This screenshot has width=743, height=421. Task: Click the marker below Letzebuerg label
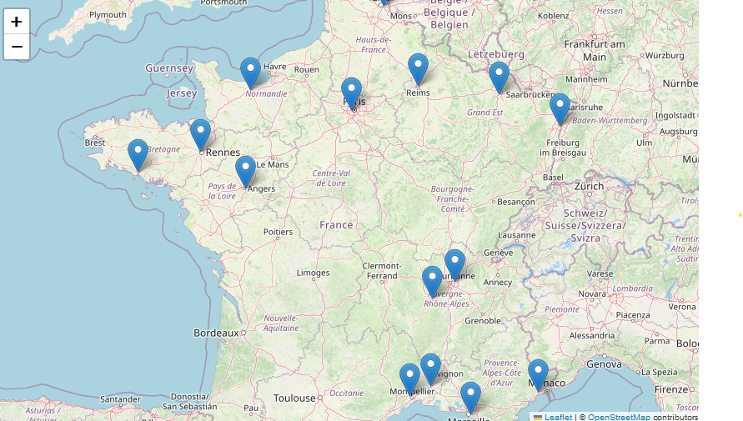tap(499, 76)
